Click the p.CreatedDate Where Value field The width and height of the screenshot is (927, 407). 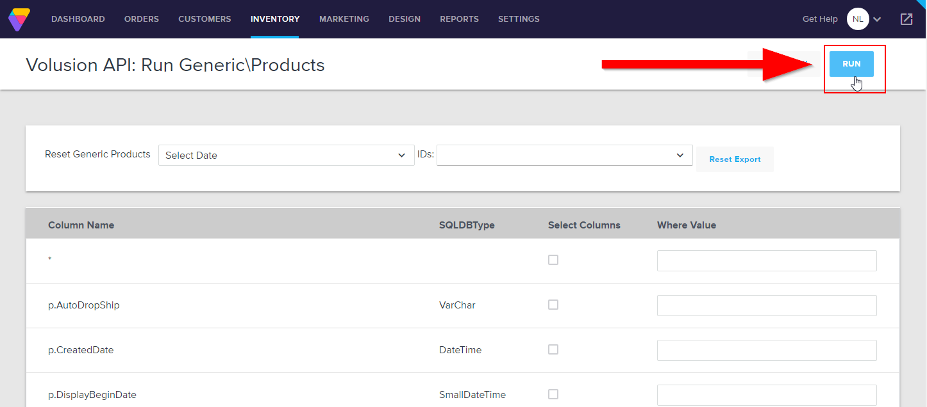767,350
